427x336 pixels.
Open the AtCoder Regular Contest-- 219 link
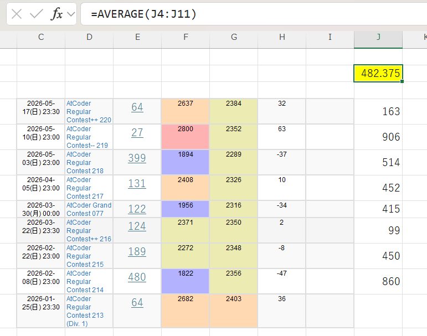point(87,137)
